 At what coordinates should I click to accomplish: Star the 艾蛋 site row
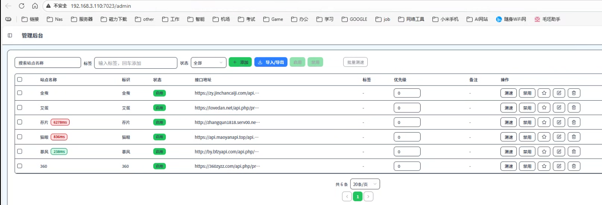[544, 108]
